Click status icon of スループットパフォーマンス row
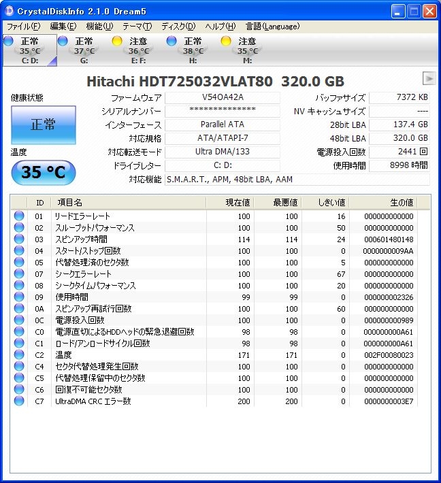Image resolution: width=441 pixels, height=483 pixels. tap(19, 227)
